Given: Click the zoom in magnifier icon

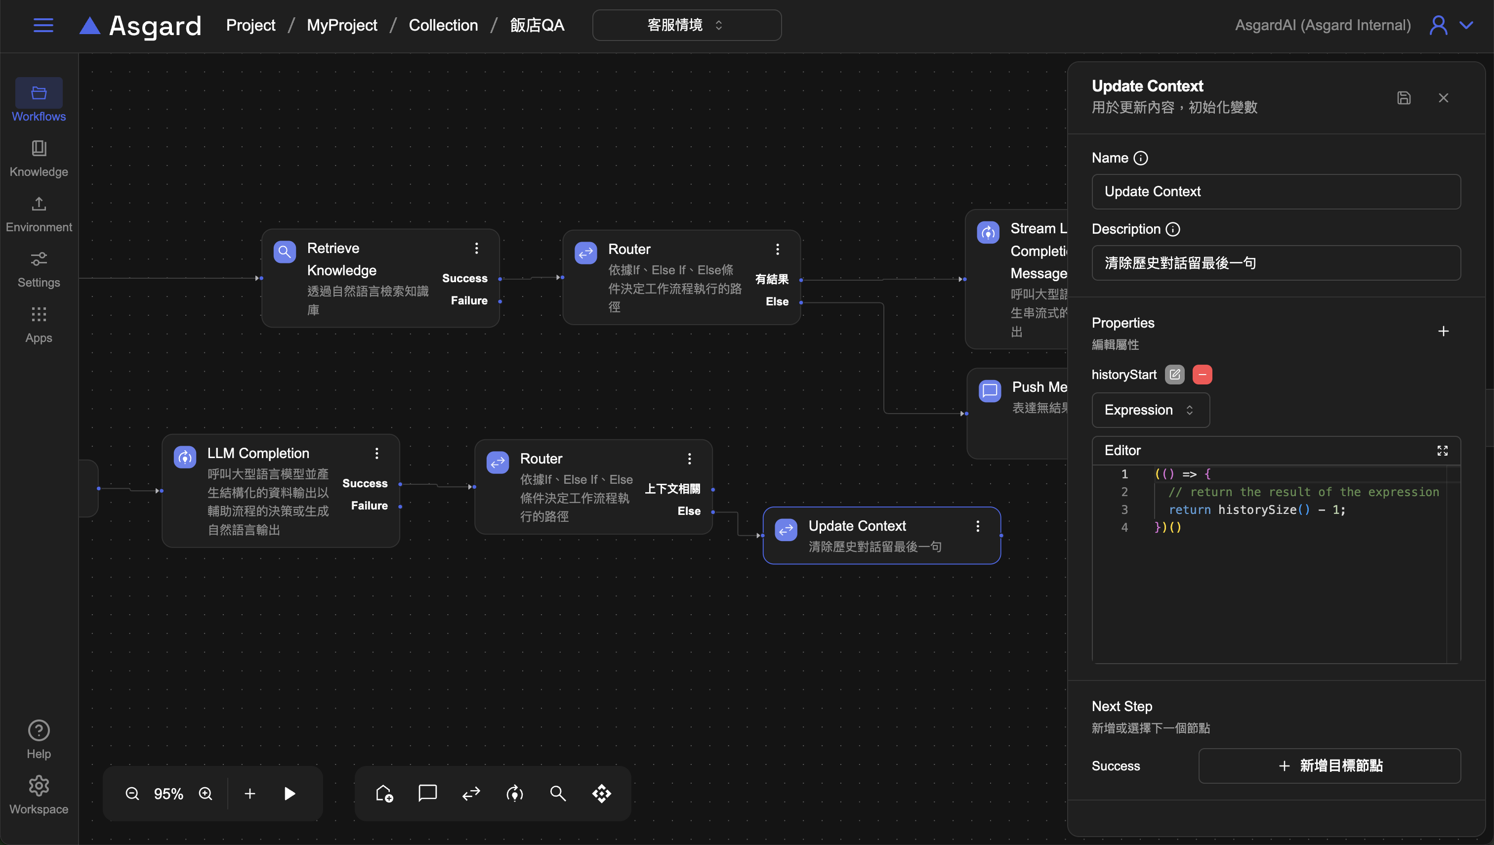Looking at the screenshot, I should 206,793.
